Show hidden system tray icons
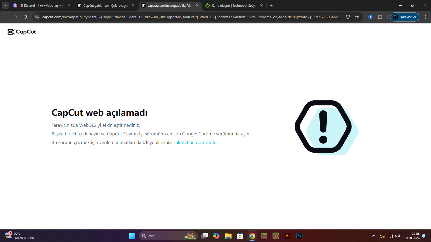 point(374,236)
